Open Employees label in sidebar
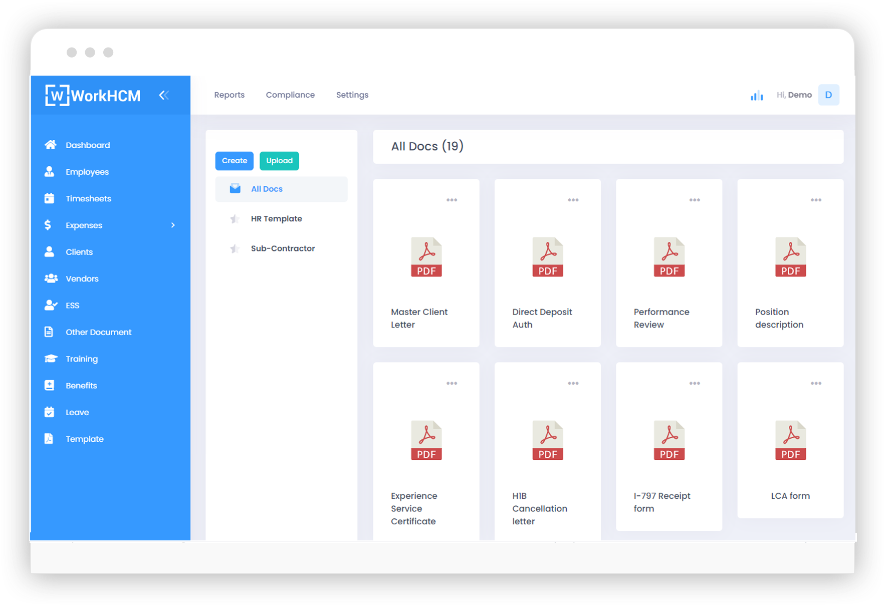The image size is (885, 606). (x=87, y=172)
